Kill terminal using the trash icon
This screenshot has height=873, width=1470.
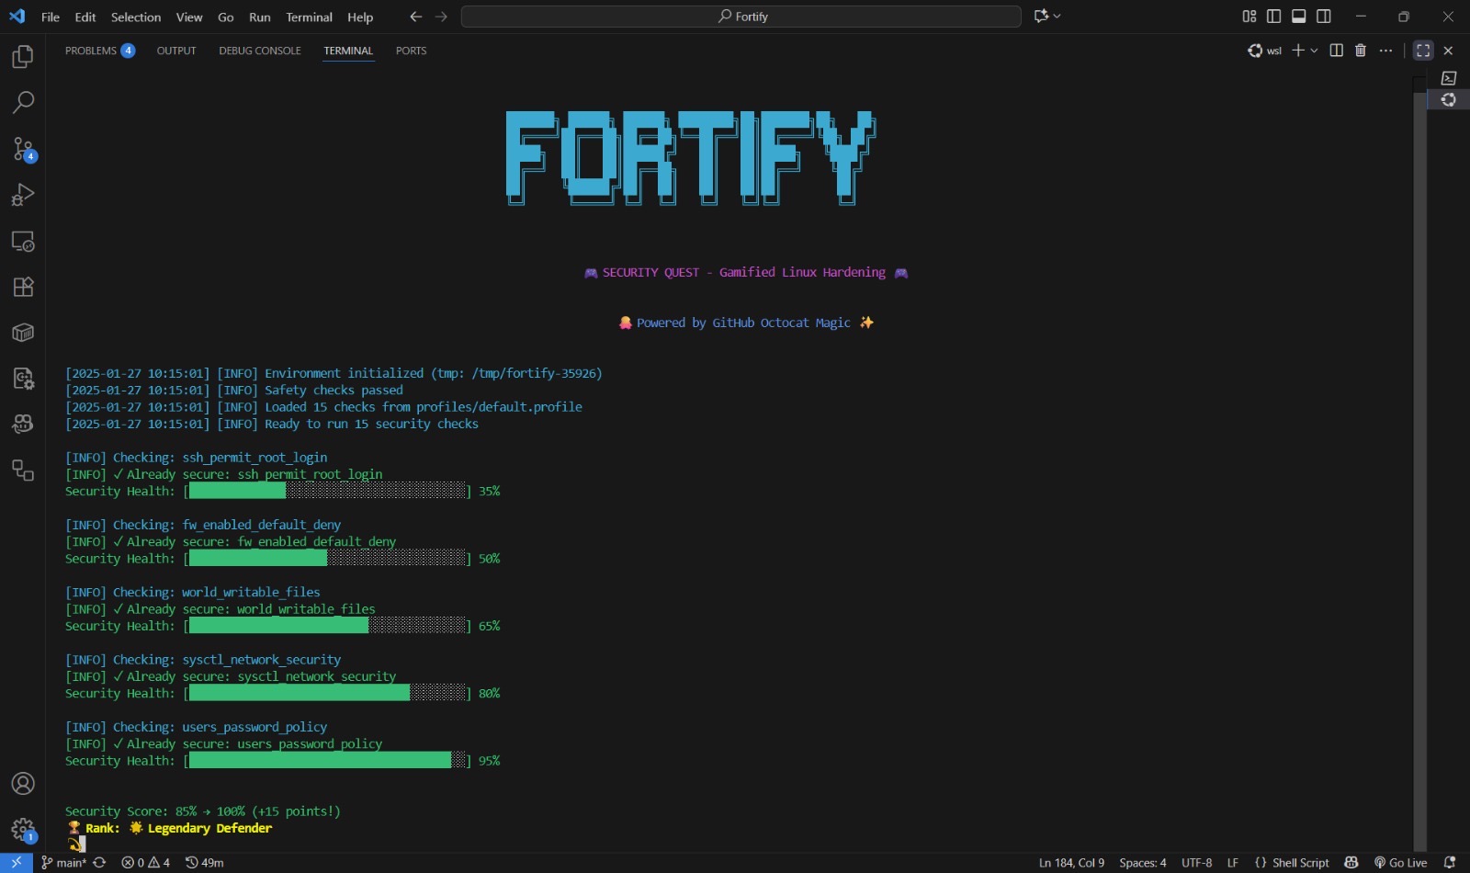(1361, 51)
